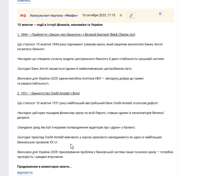Click «Що сталося: 10 жовтня 1931 року» line
Viewport: 210px width, 176px height.
click(88, 103)
